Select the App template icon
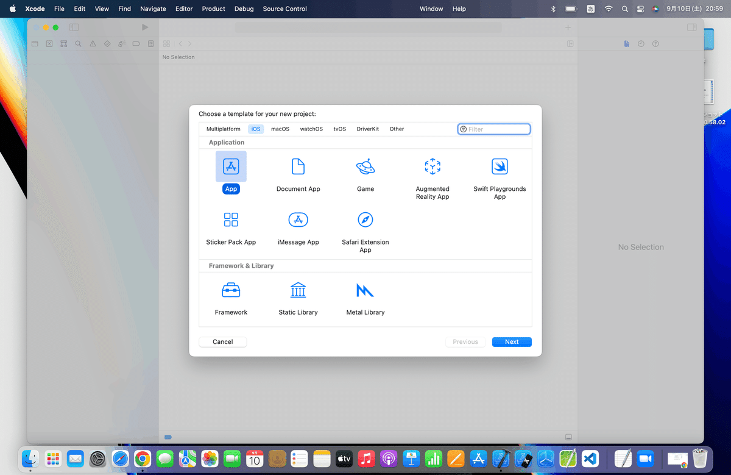Image resolution: width=731 pixels, height=475 pixels. 231,166
